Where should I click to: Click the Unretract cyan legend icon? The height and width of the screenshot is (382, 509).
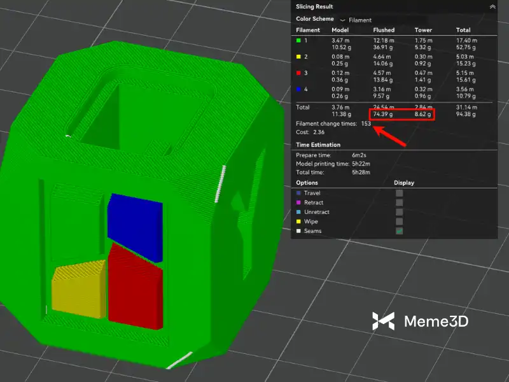[299, 212]
